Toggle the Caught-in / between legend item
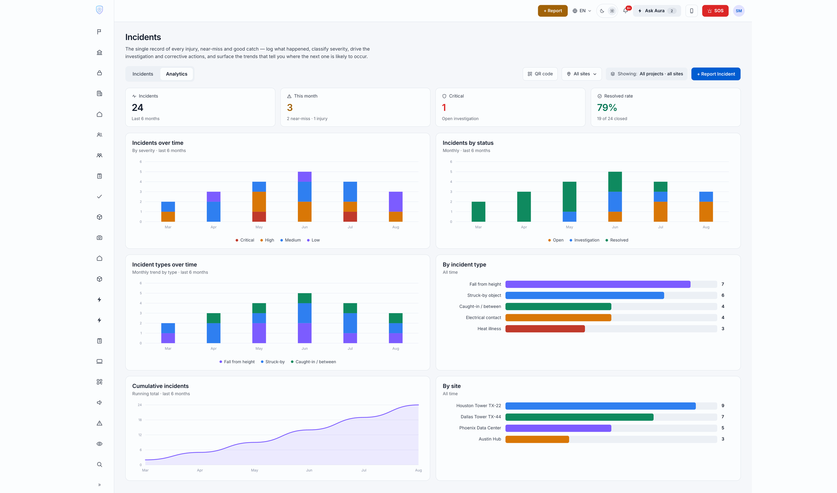 coord(313,362)
